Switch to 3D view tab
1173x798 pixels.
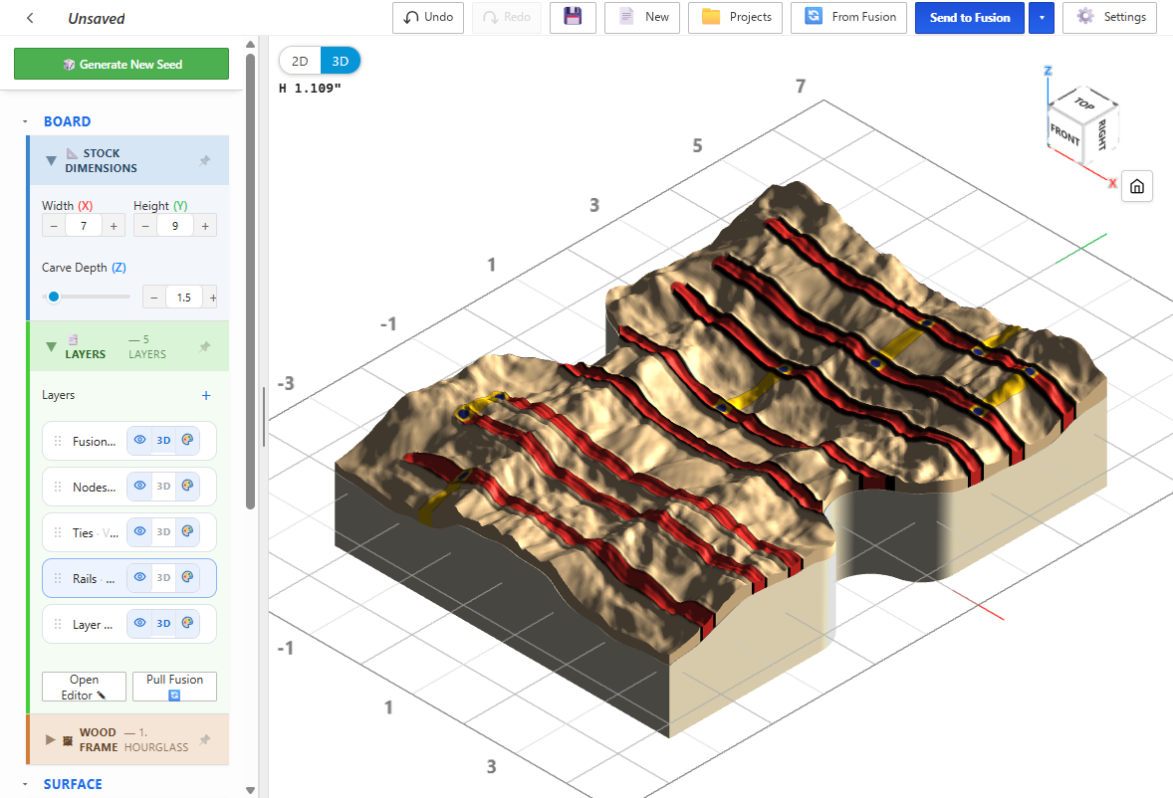341,62
